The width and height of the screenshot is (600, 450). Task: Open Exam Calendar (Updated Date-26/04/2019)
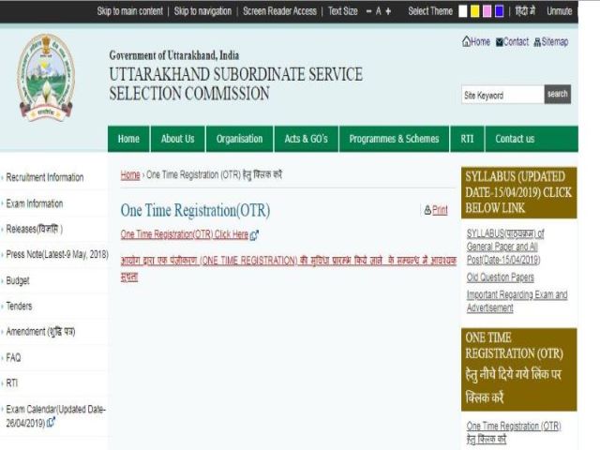[x=55, y=416]
